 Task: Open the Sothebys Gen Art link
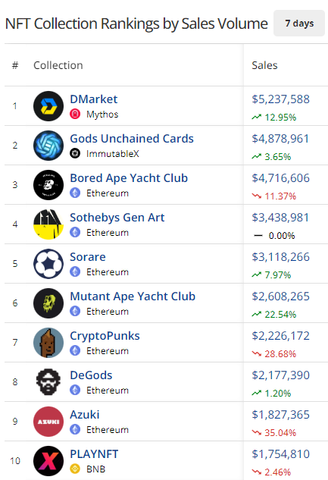coord(117,218)
